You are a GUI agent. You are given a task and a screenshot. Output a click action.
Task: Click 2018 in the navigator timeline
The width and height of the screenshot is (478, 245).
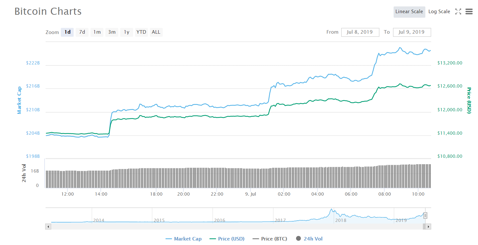(x=341, y=220)
